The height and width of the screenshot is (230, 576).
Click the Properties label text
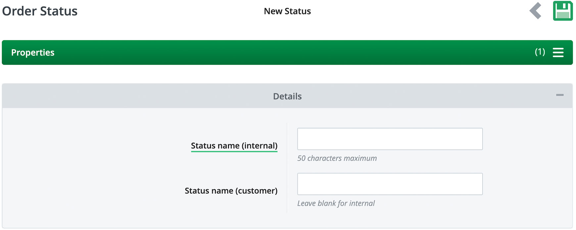[x=33, y=53]
